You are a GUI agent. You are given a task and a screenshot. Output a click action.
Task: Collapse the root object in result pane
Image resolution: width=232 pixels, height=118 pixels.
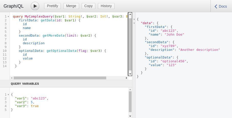134,19
